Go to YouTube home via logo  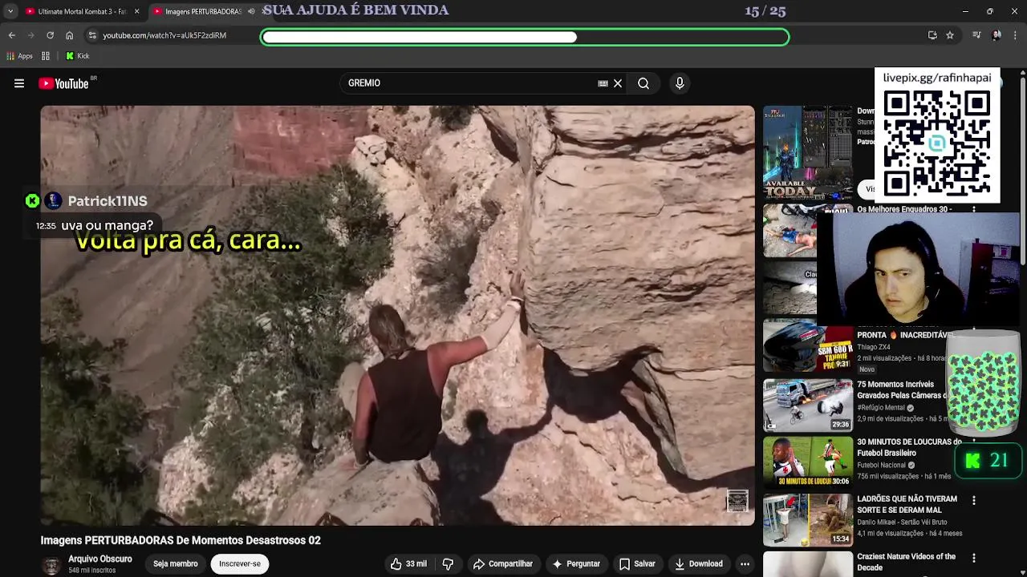point(63,83)
